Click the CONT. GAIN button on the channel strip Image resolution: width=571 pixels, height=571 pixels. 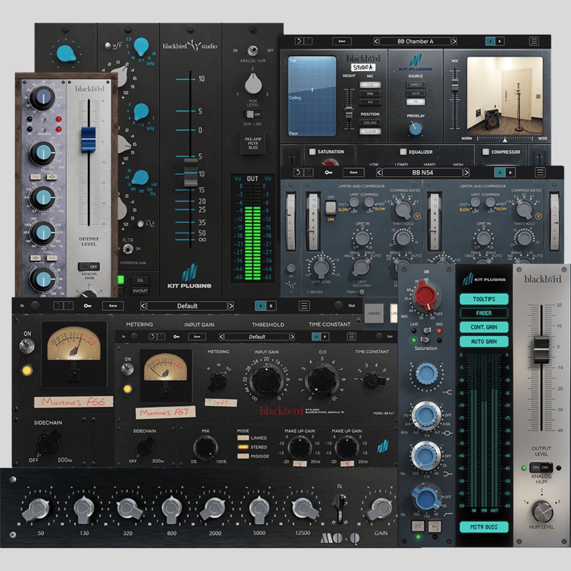click(x=484, y=327)
